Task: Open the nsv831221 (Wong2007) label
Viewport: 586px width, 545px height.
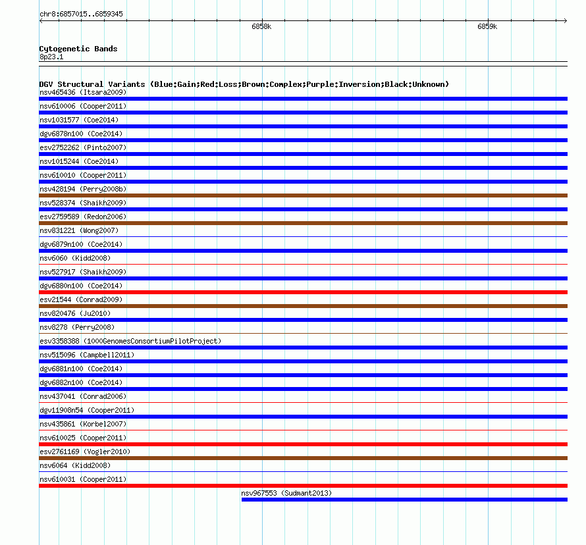Action: point(79,230)
